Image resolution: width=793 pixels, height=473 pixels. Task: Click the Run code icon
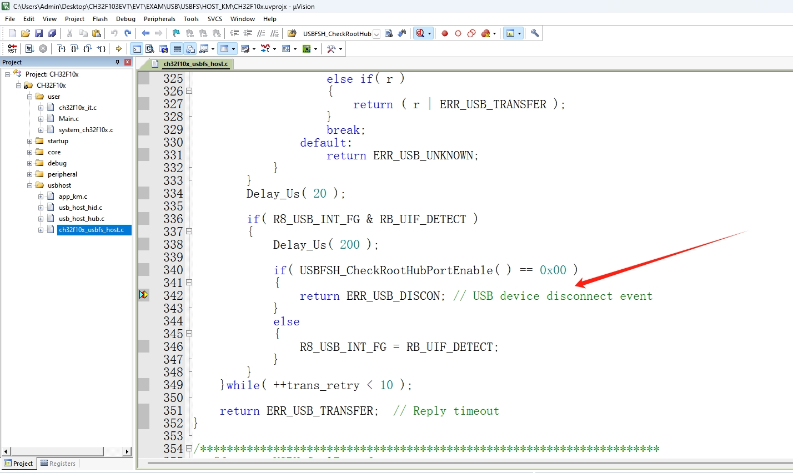(30, 49)
